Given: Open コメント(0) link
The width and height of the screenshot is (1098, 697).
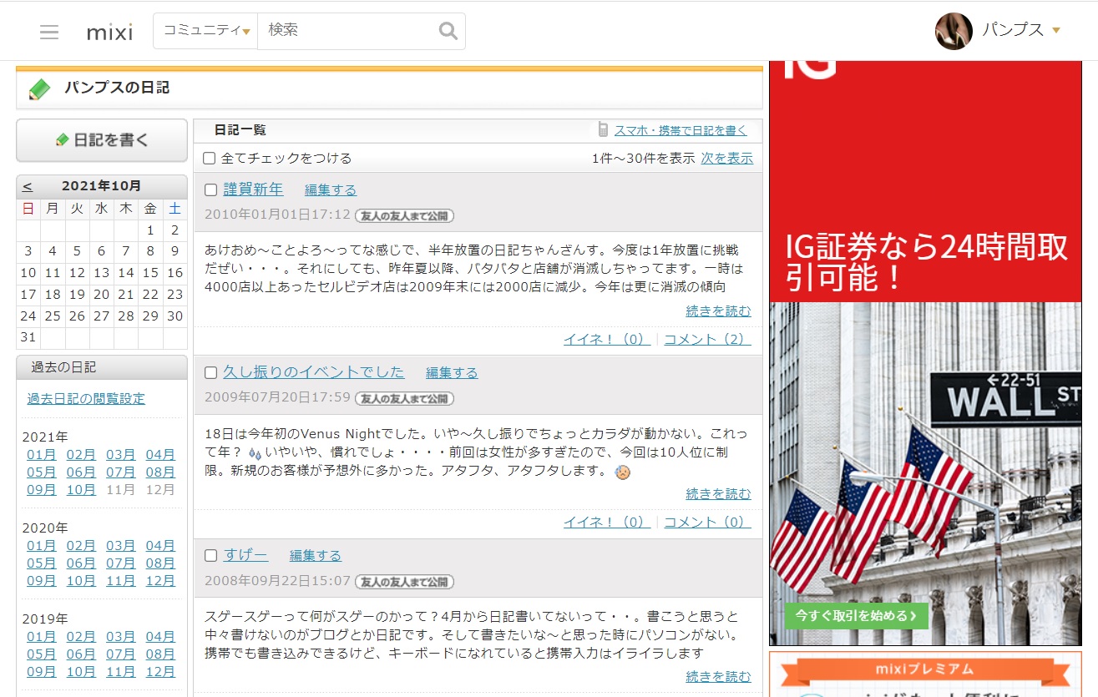Looking at the screenshot, I should coord(707,522).
